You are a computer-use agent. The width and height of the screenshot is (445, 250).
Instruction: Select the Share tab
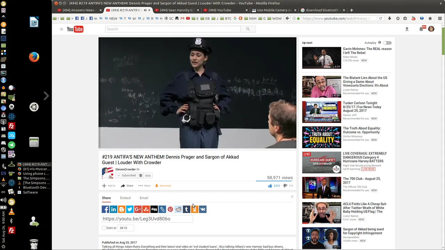[106, 198]
